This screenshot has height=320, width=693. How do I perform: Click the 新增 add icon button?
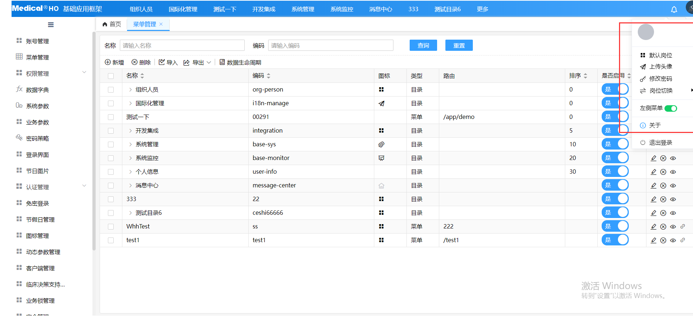[108, 62]
